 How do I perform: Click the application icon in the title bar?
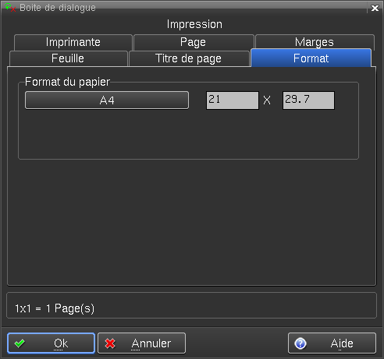[x=10, y=8]
